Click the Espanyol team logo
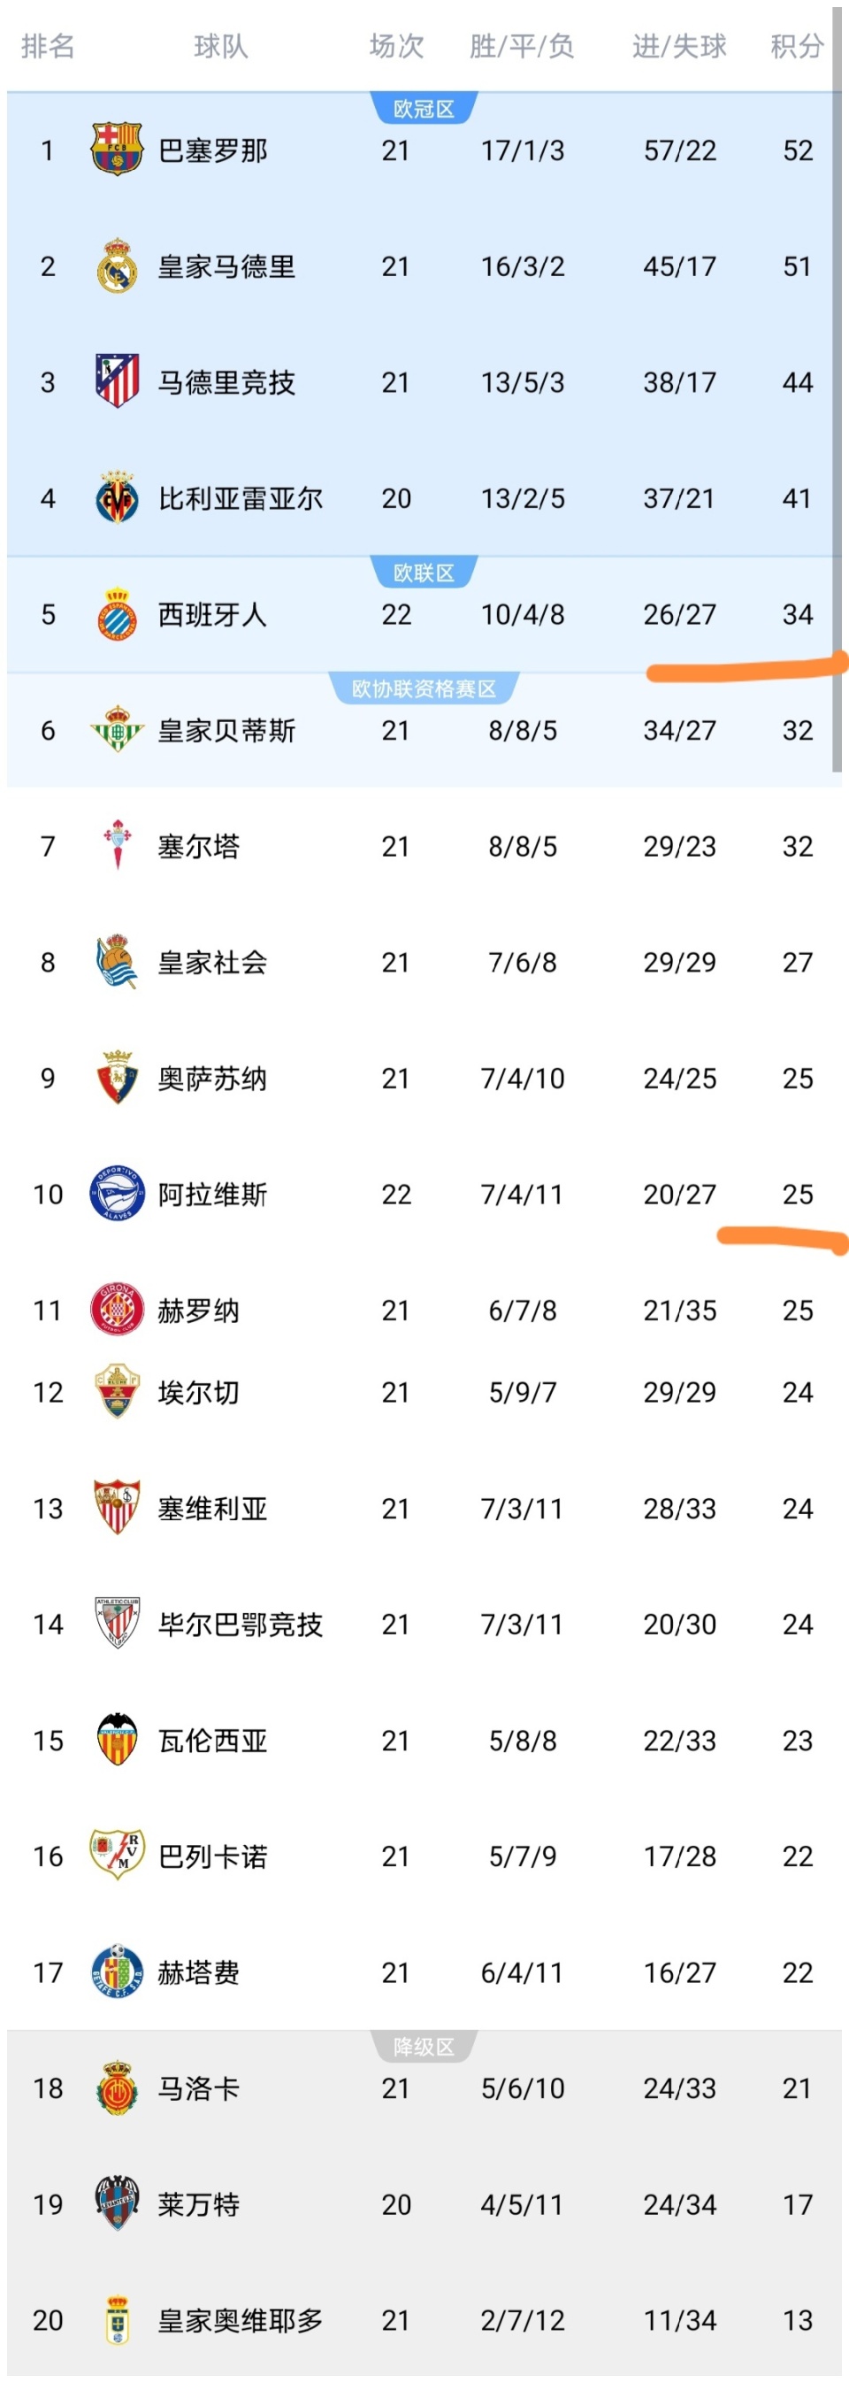 117,614
